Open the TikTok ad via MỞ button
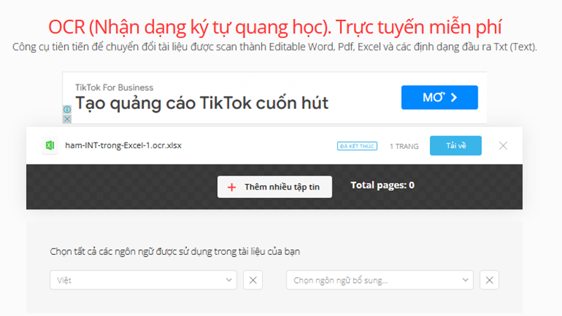The height and width of the screenshot is (316, 562). click(439, 97)
